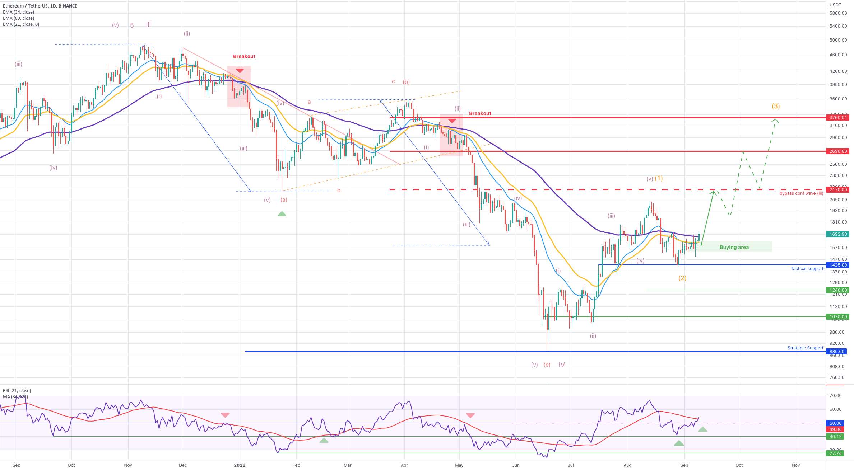Click the Roman numeral IV wave label
The width and height of the screenshot is (854, 470).
(x=562, y=365)
